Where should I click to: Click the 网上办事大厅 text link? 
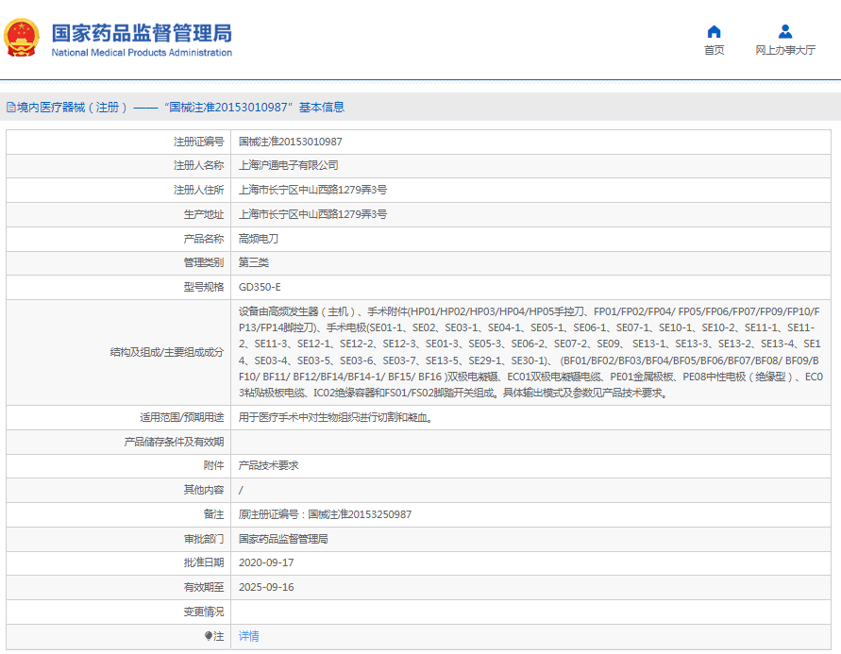[x=785, y=50]
